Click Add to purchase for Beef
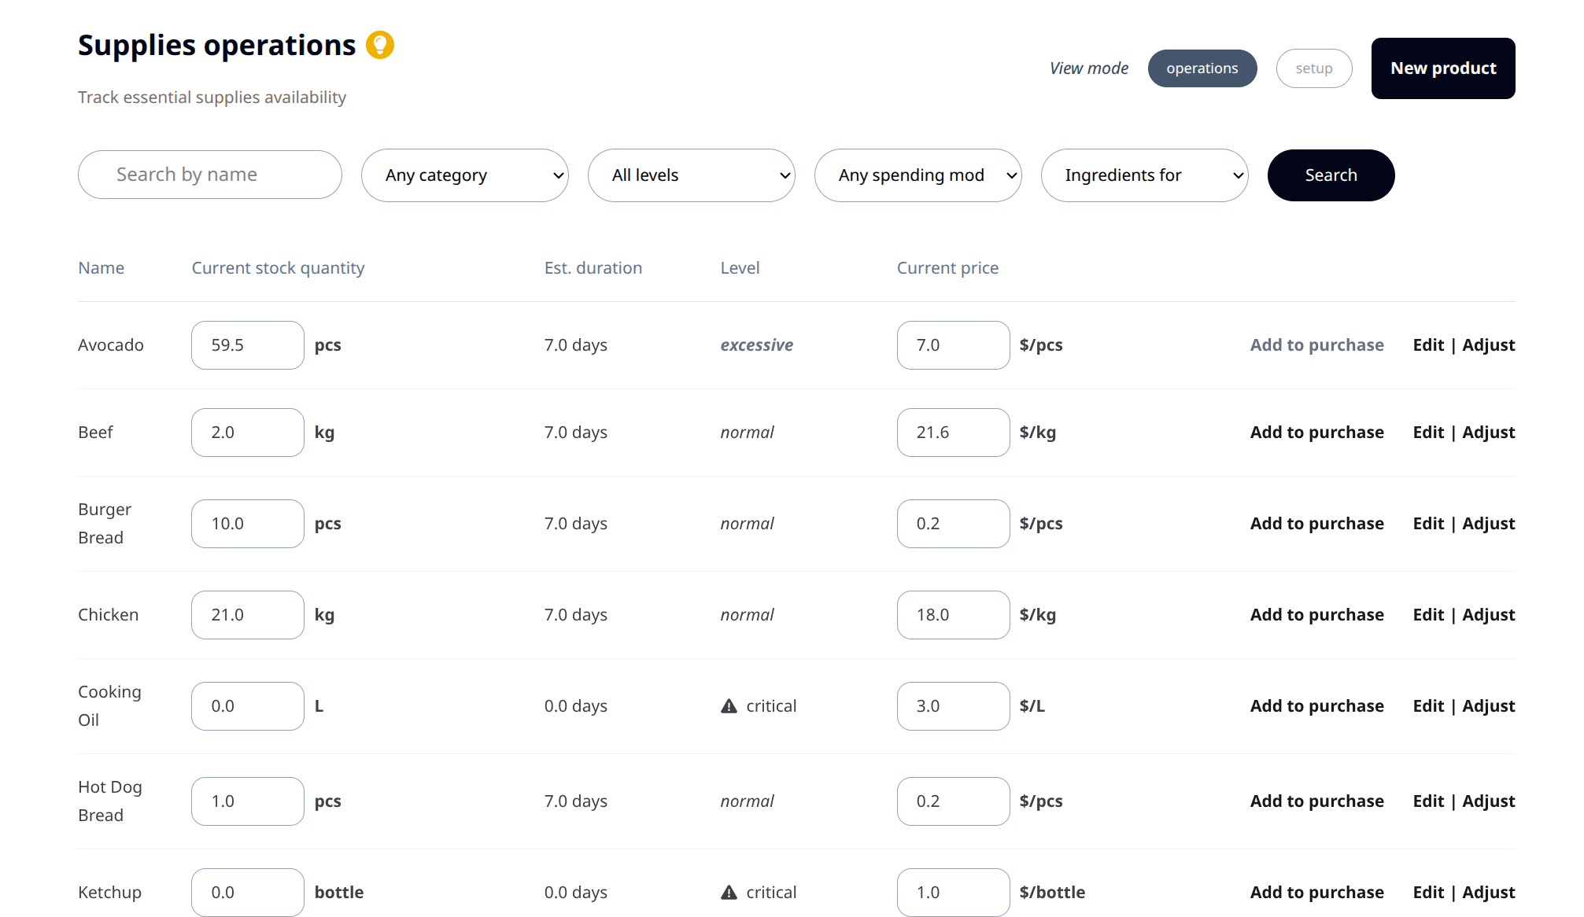This screenshot has width=1584, height=917. pos(1316,433)
